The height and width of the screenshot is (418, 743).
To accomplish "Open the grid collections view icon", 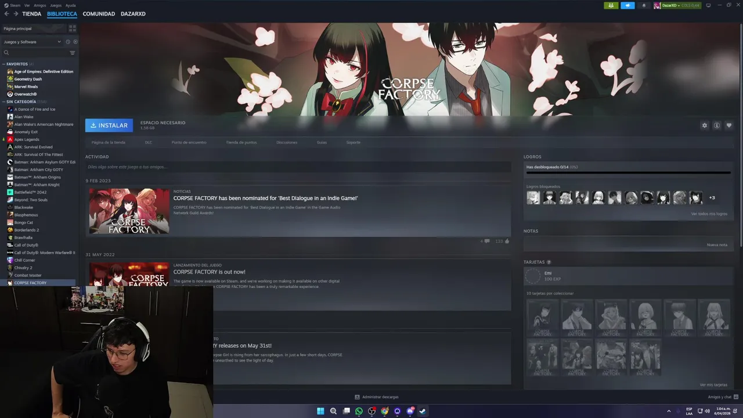I will [x=73, y=28].
